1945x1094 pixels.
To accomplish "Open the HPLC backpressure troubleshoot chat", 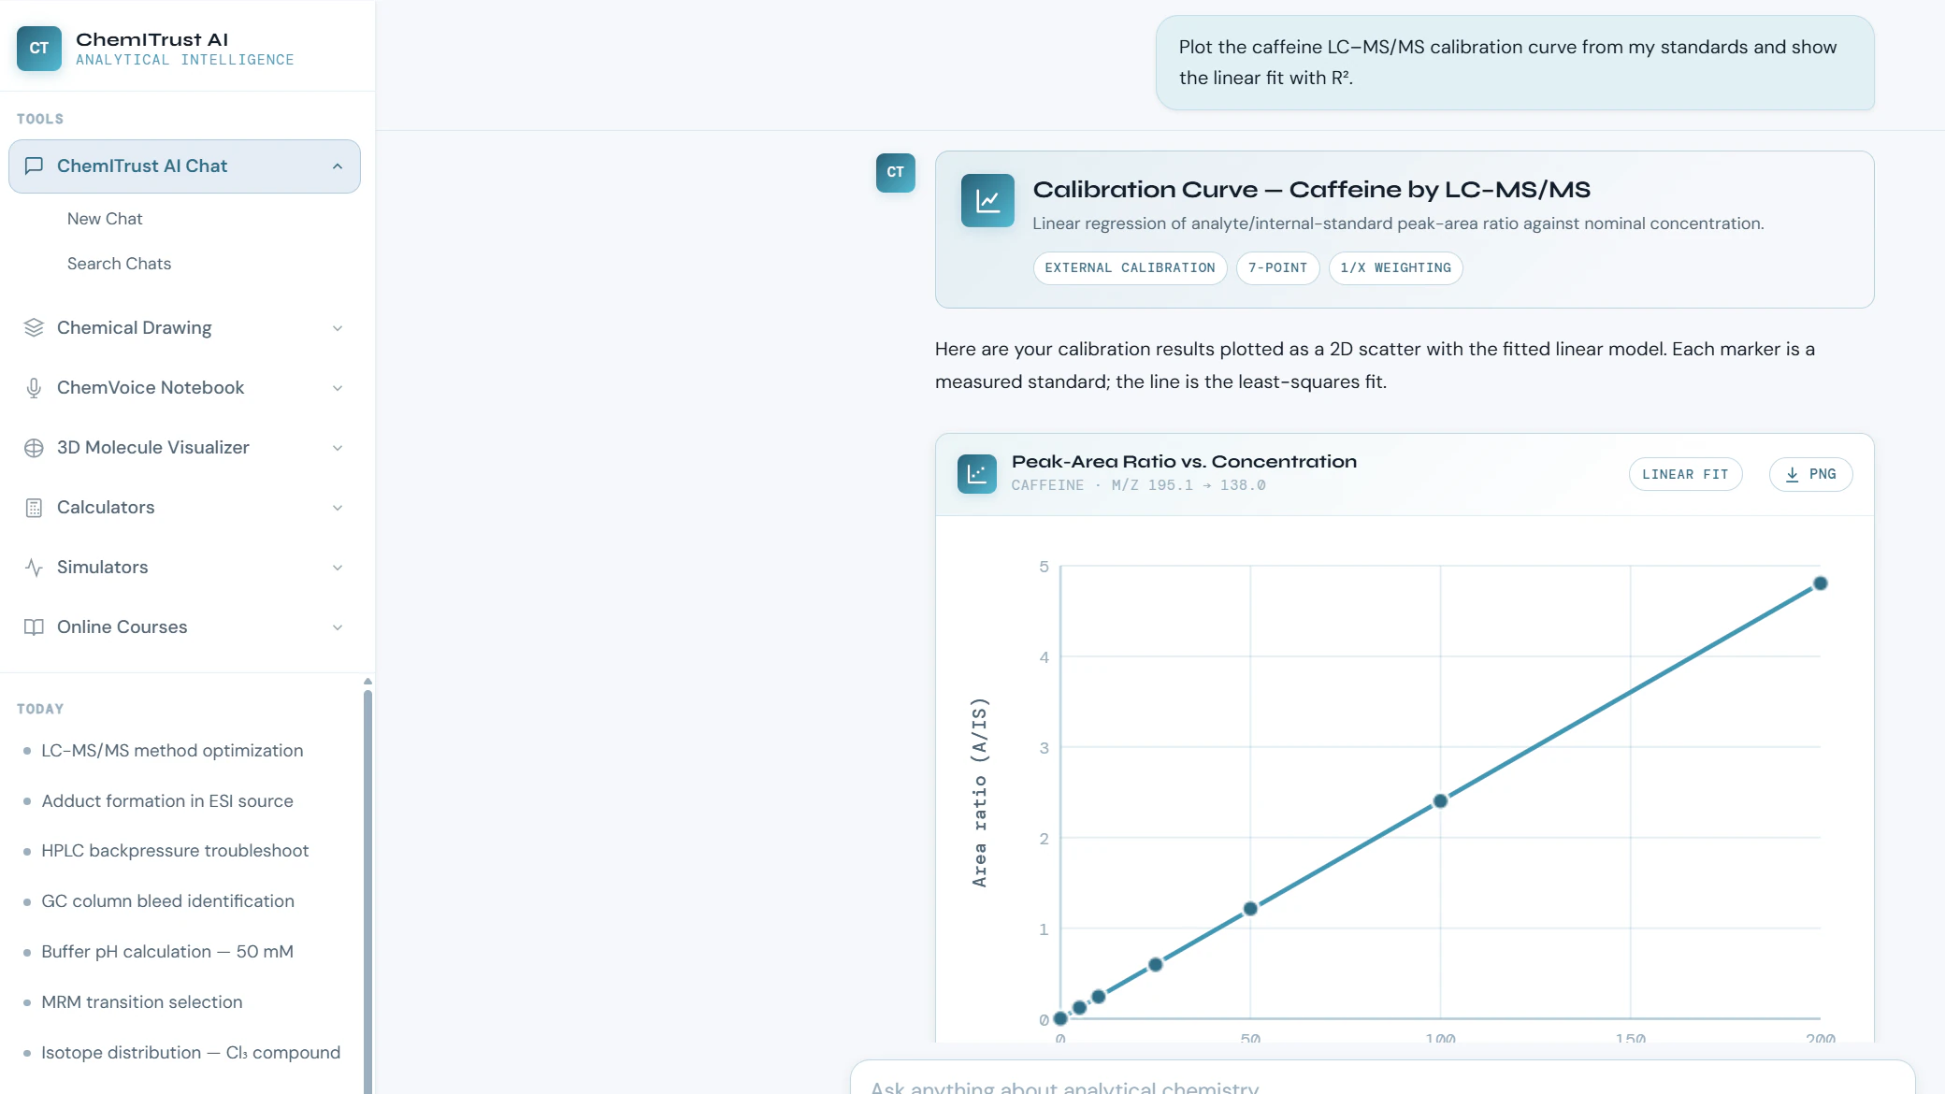I will pos(175,851).
